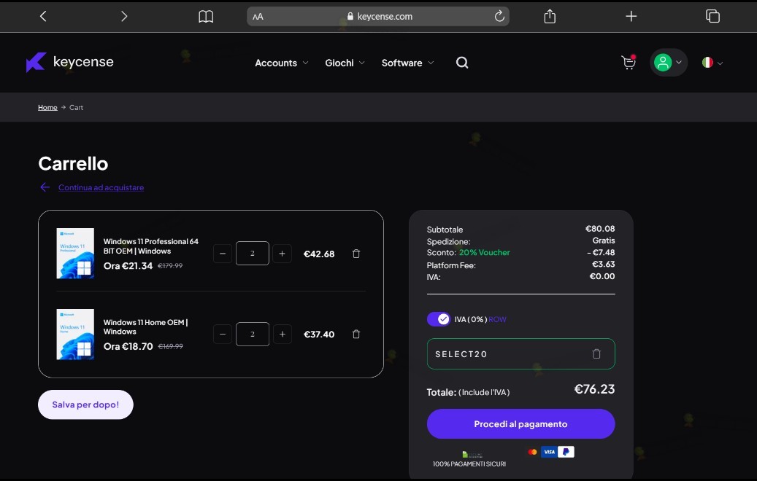Screen dimensions: 757x481
Task: Click the back arrow beside Continua ad acquistare
Action: (x=45, y=187)
